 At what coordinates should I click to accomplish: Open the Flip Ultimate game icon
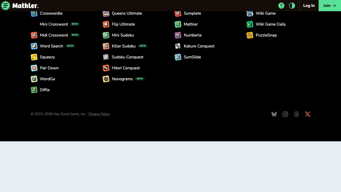106,24
